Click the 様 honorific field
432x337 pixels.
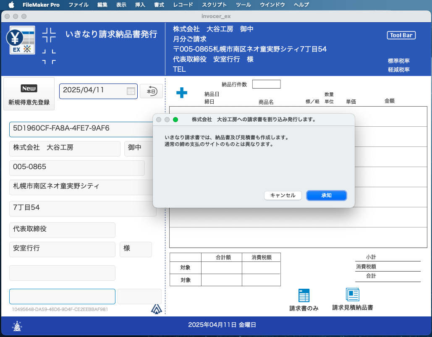tap(136, 249)
